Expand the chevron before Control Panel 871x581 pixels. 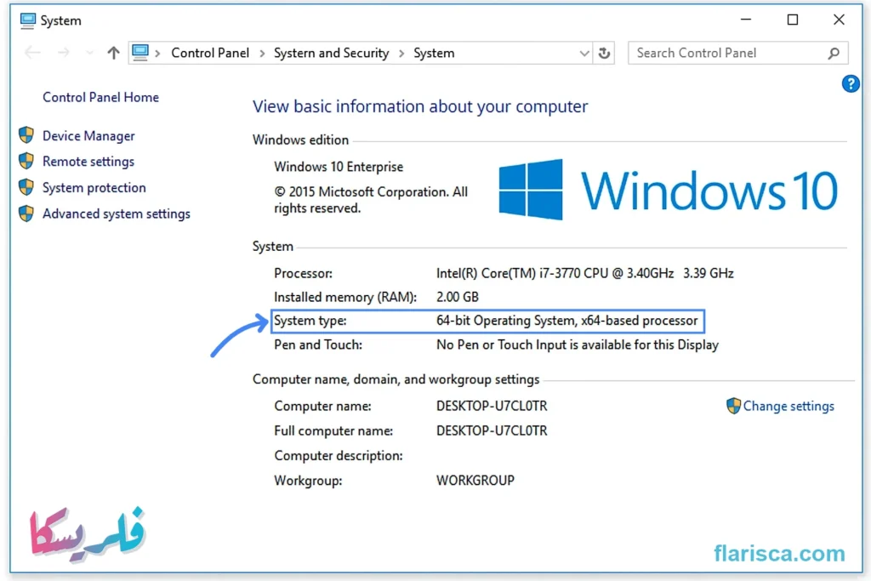(x=157, y=54)
